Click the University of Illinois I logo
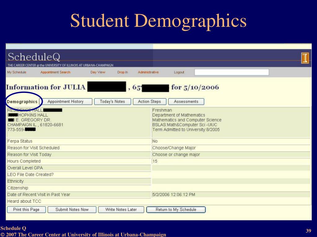 305,58
